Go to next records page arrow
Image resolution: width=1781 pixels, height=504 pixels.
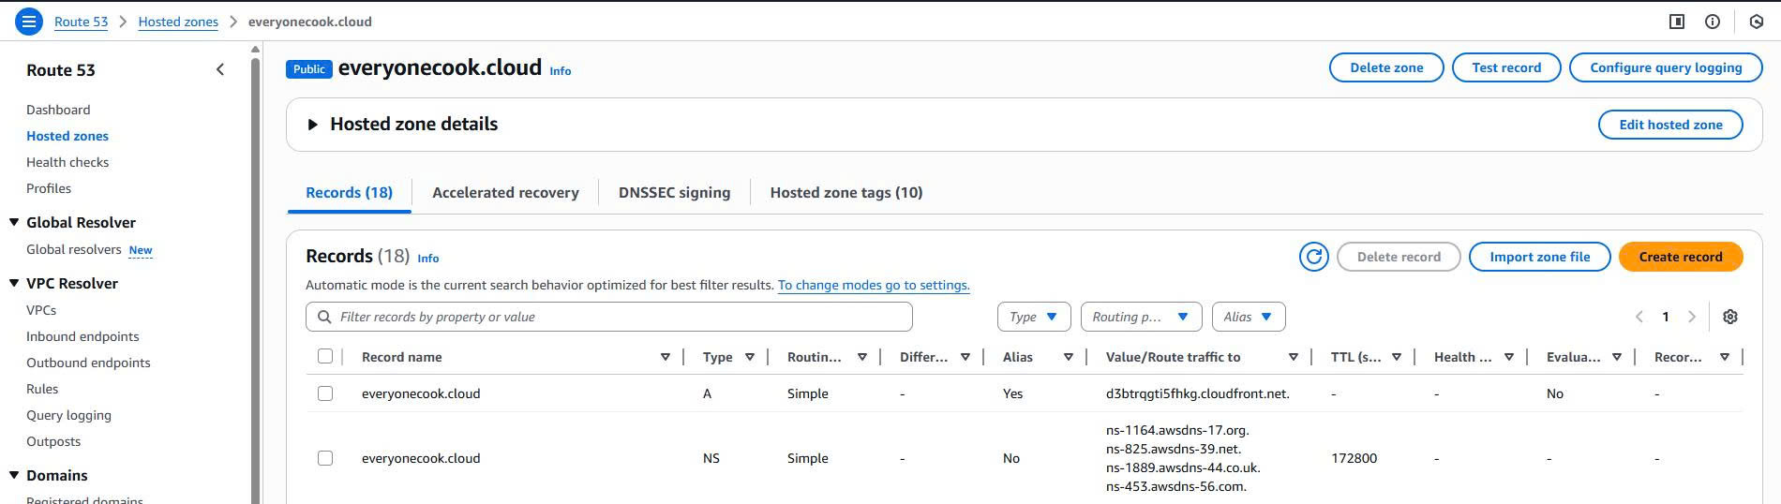point(1692,317)
